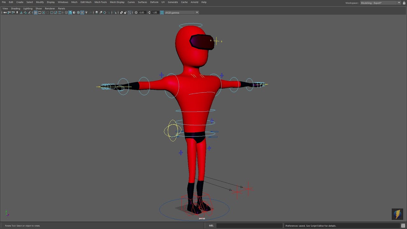Image resolution: width=407 pixels, height=229 pixels.
Task: Click the 'Rotate Tool' help line text
Action: coord(22,226)
